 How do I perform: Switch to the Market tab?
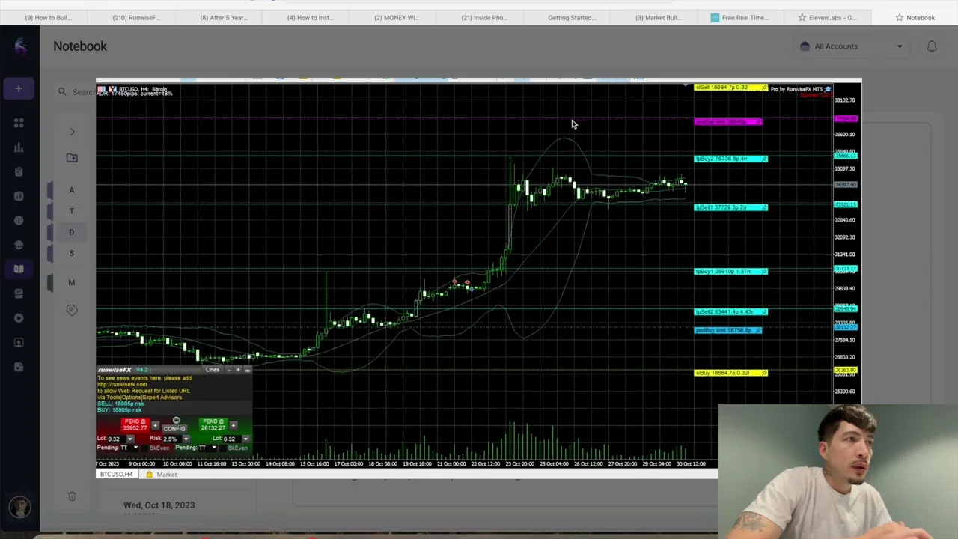click(x=162, y=475)
